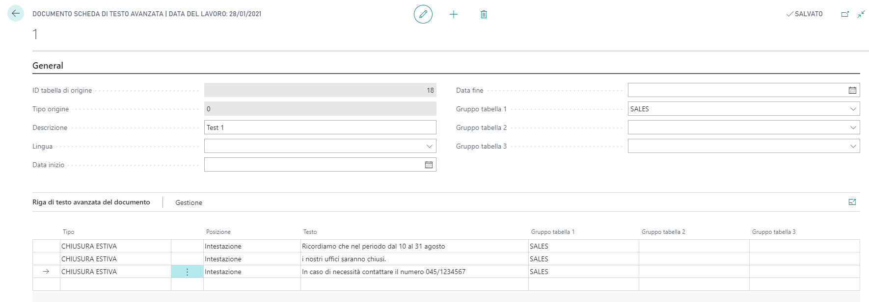Click the pencil edit icon

pos(423,14)
